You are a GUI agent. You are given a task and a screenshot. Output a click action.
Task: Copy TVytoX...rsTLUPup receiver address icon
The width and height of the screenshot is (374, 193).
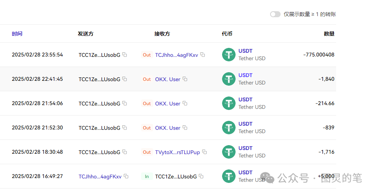(204, 152)
